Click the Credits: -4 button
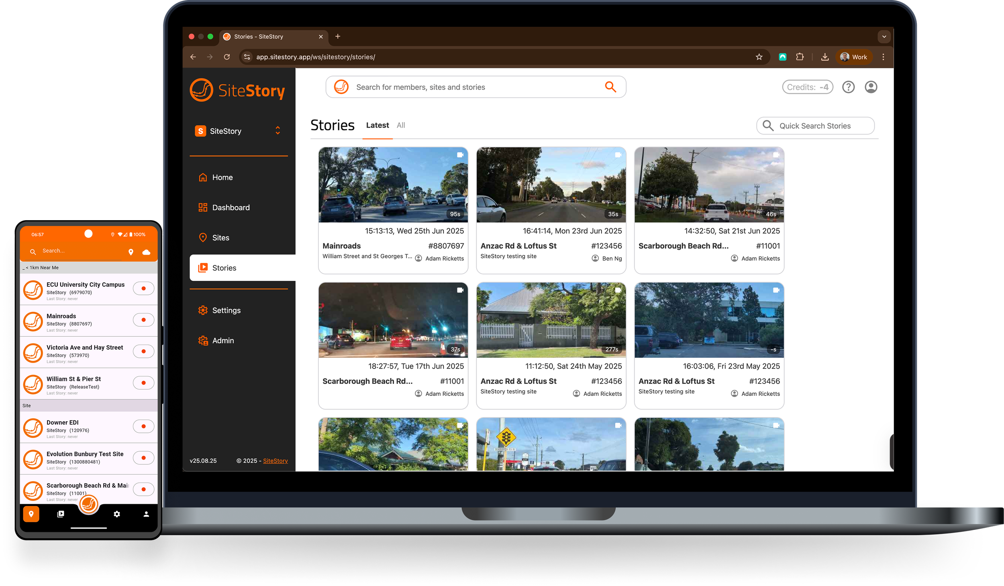The width and height of the screenshot is (1004, 586). click(807, 87)
